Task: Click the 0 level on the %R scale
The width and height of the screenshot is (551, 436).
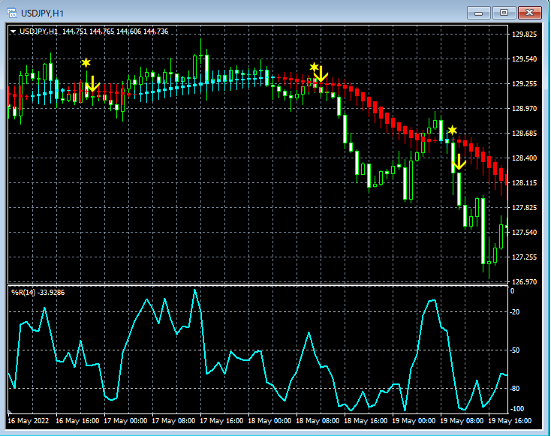Action: [513, 291]
